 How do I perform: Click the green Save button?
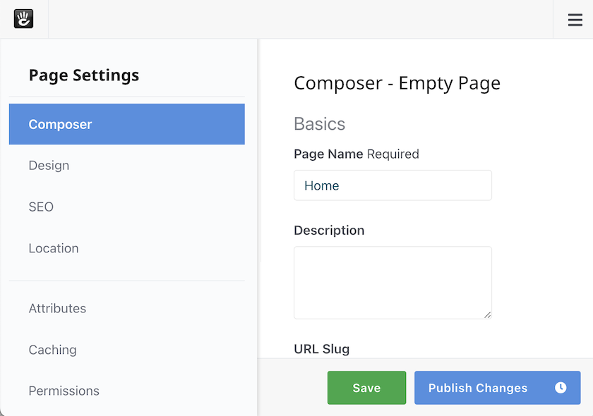[x=366, y=387]
